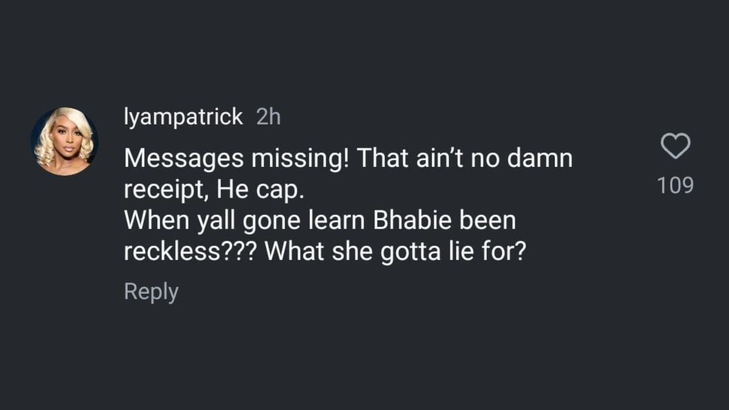Visit the lyampatrick username profile link
729x410 pixels.
point(183,117)
